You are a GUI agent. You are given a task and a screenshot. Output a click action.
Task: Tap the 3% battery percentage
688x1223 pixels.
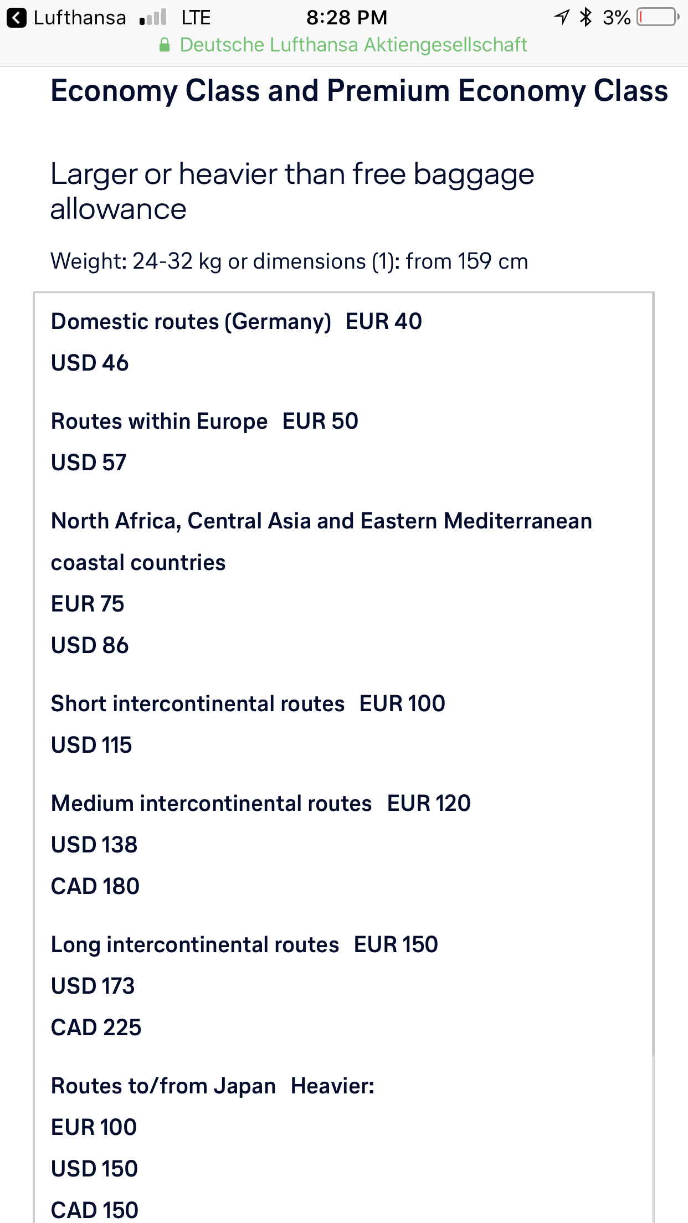(x=617, y=18)
